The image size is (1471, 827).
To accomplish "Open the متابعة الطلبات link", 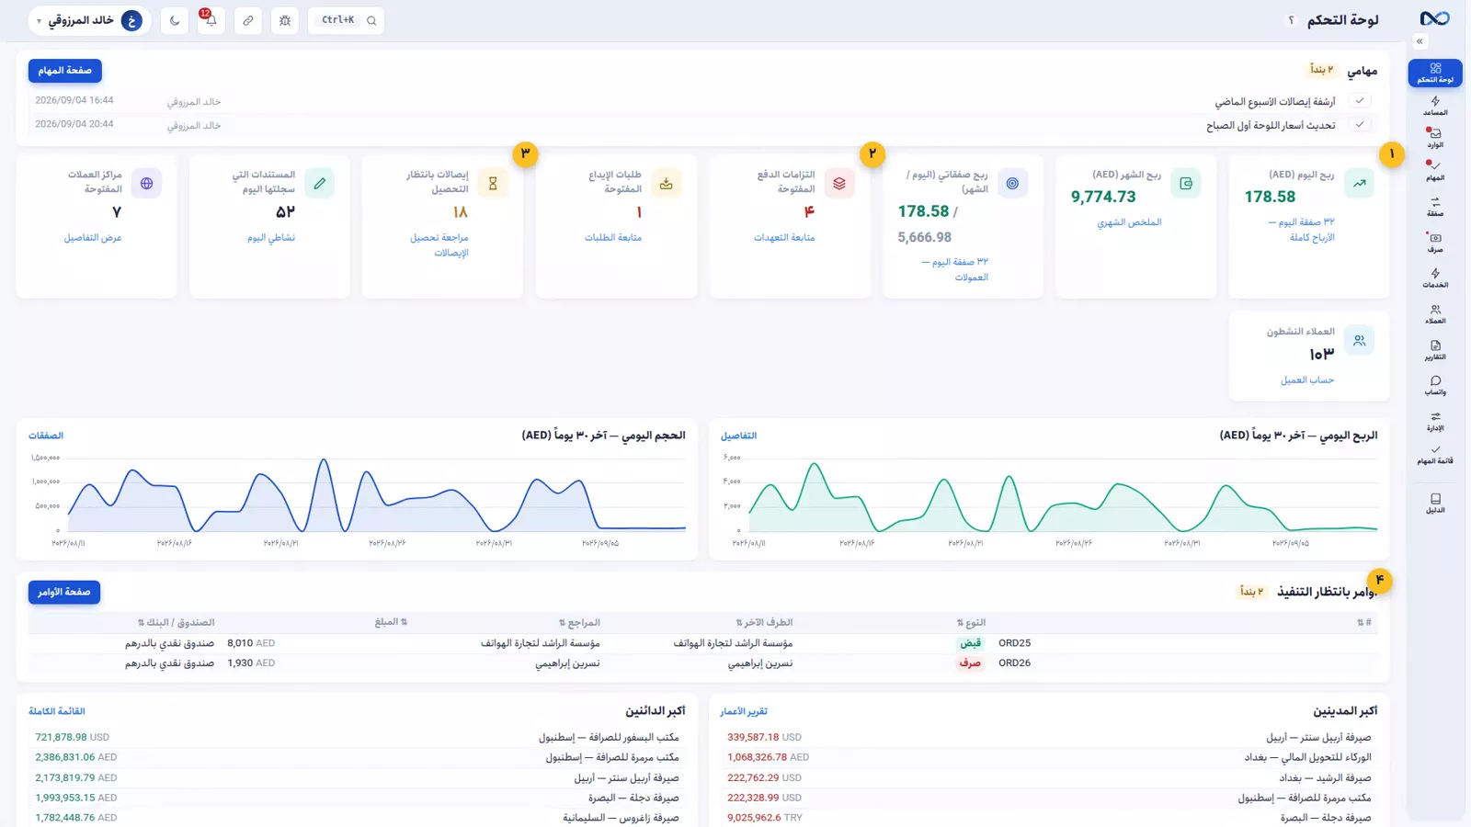I will (x=613, y=237).
